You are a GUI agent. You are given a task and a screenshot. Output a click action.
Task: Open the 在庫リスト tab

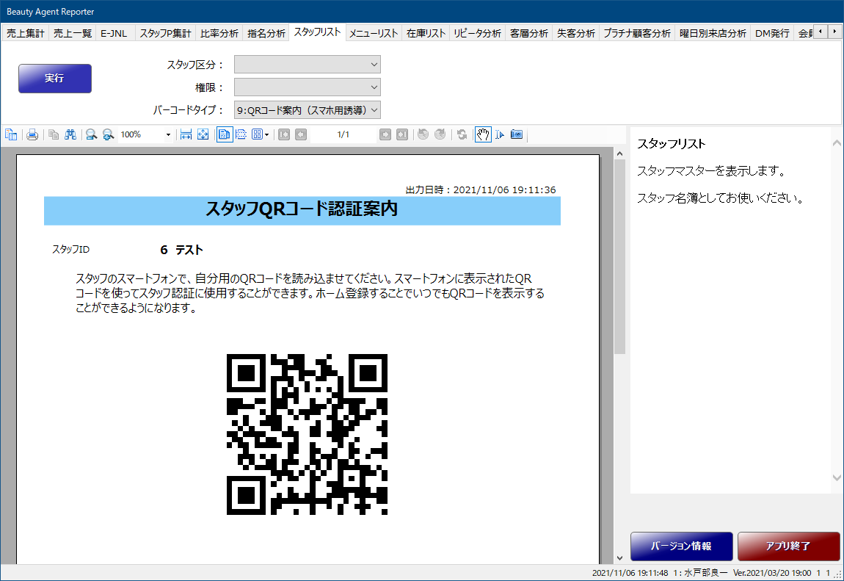coord(426,33)
